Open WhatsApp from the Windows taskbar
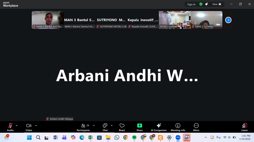Image resolution: width=254 pixels, height=142 pixels. (117, 138)
